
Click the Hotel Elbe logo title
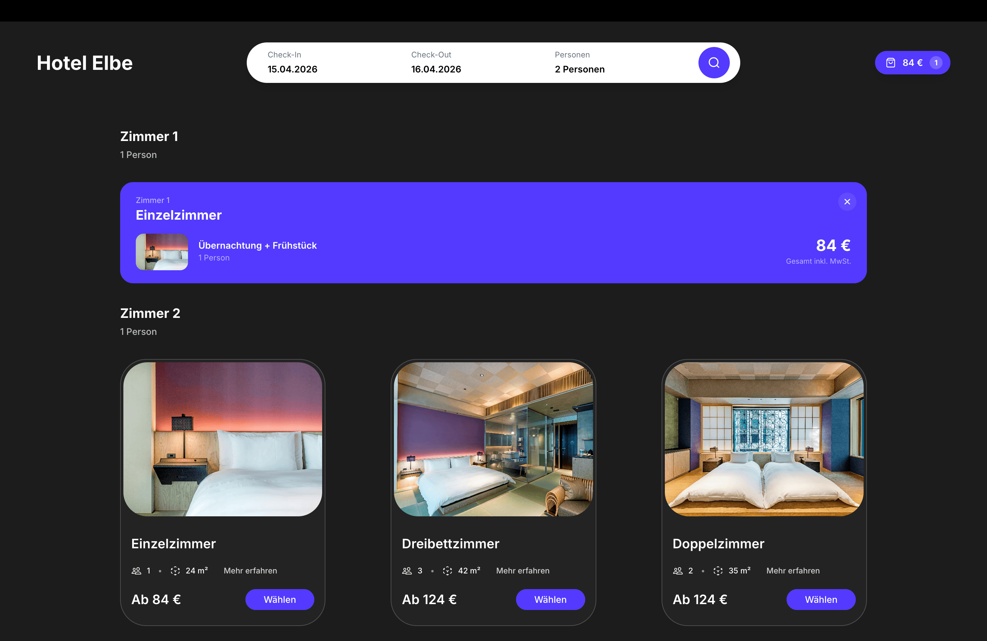coord(85,63)
